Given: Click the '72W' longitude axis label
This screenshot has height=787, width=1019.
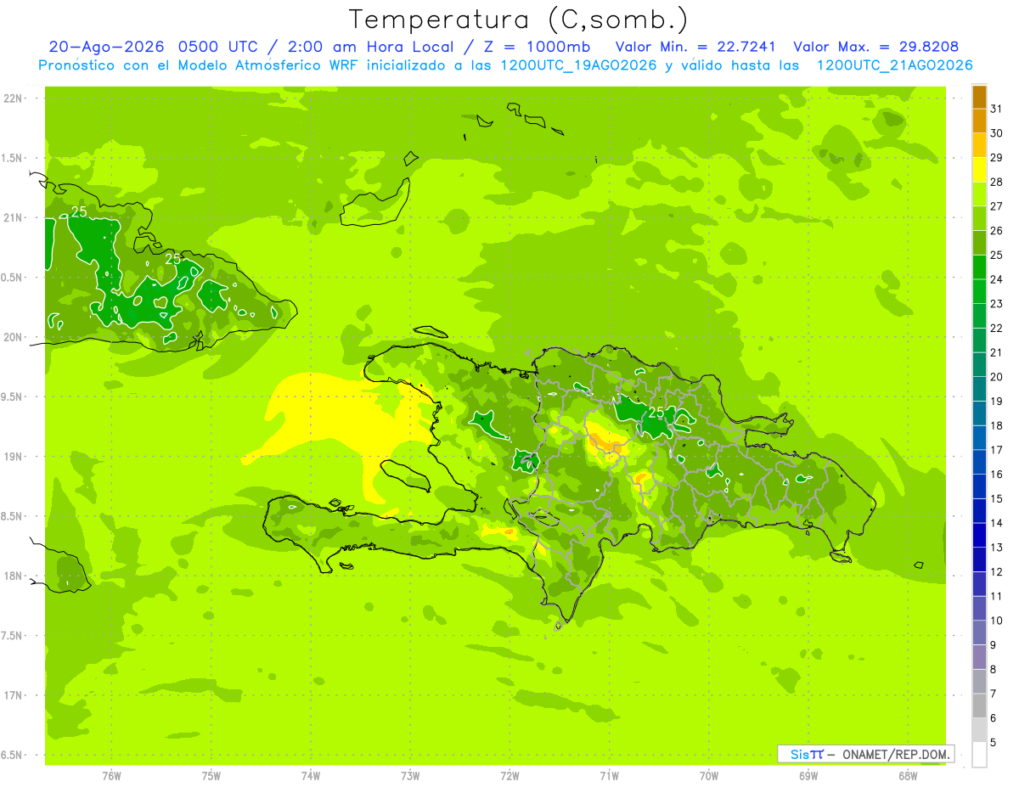Looking at the screenshot, I should (x=509, y=775).
